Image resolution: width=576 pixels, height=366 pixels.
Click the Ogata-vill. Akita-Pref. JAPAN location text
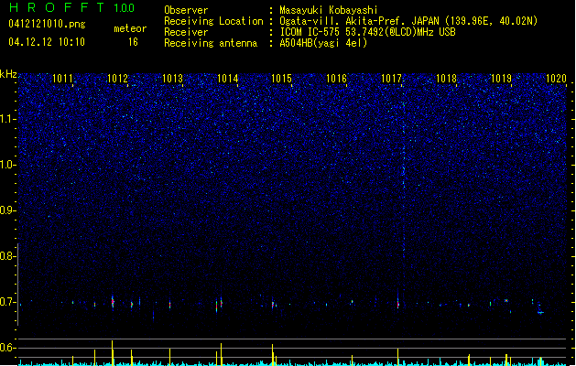click(408, 21)
